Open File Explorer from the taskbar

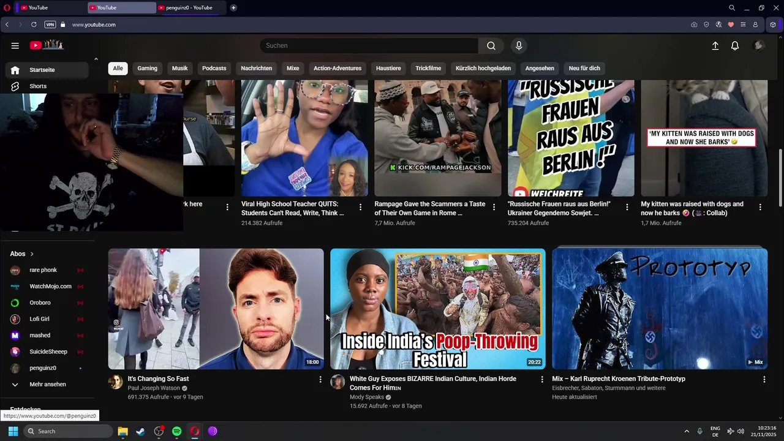coord(123,431)
